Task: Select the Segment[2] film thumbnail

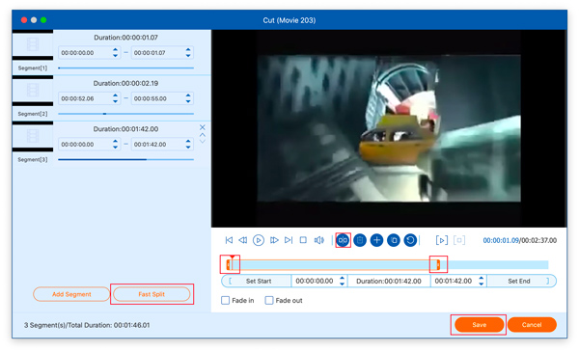Action: (x=33, y=91)
